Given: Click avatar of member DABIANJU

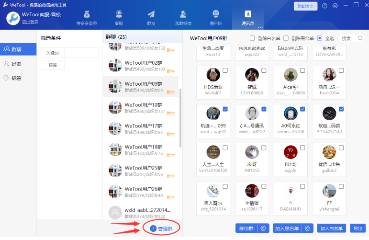Looking at the screenshot, I should (x=291, y=191).
